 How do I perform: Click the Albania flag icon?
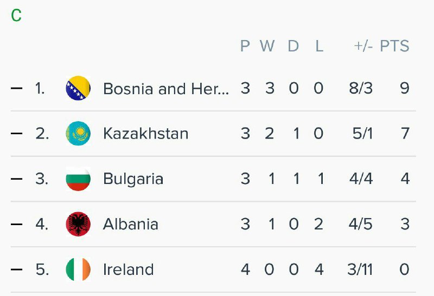pos(78,225)
